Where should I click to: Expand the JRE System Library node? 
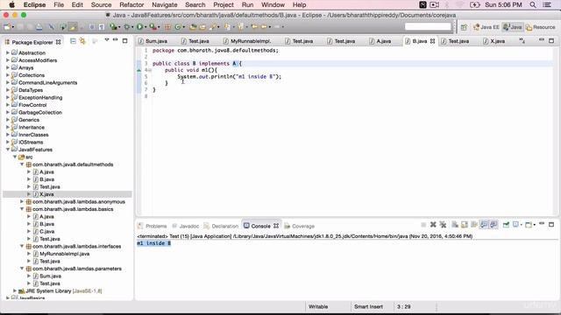14,290
